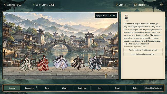This screenshot has height=94, width=167.
Task: Click the Travelling status text
Action: pos(111,76)
